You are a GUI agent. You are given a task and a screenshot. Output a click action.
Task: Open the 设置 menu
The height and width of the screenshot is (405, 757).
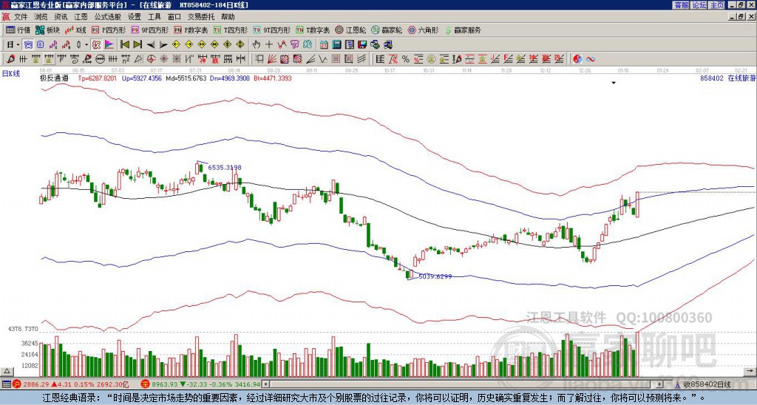[135, 17]
